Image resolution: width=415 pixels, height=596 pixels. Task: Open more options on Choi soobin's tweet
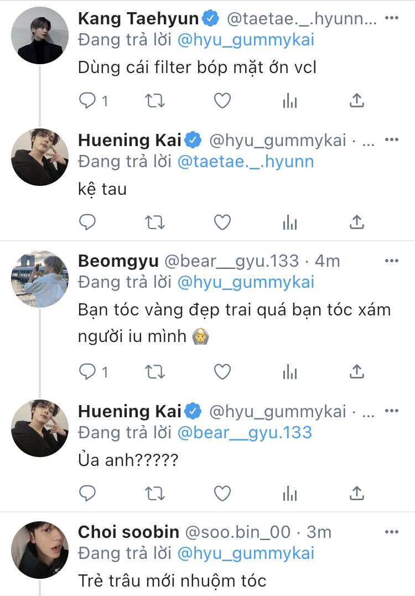tap(392, 532)
